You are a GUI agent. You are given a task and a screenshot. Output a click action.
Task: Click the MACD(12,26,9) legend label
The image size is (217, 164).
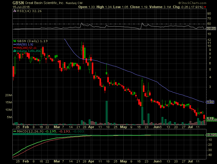(x=30, y=132)
